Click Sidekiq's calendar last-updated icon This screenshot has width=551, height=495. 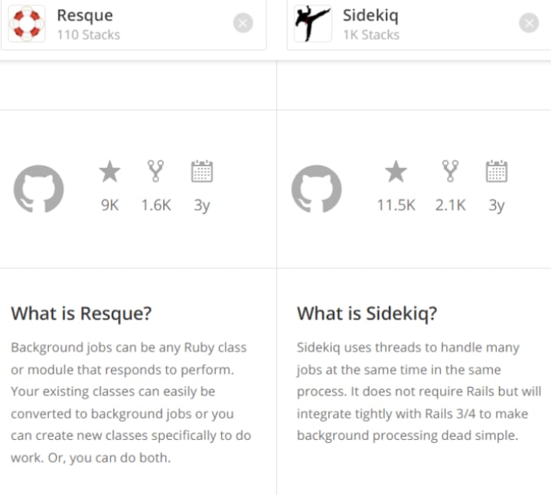(x=497, y=172)
